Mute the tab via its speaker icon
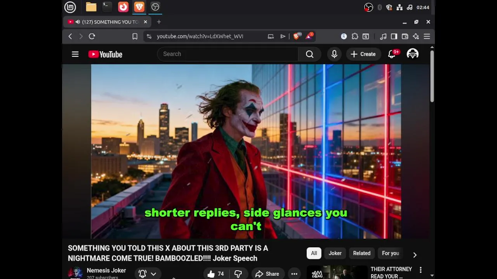497x279 pixels. tap(78, 22)
